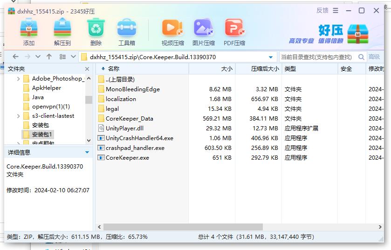Click the folder tree vertical scrollbar thumb

pos(89,100)
